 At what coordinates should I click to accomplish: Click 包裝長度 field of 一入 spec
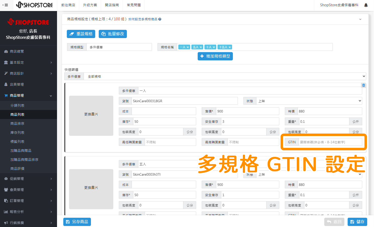click(161, 132)
